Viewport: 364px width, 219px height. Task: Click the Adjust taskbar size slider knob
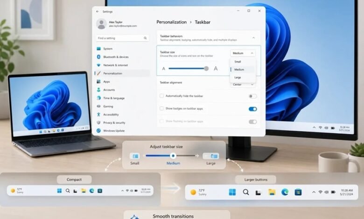click(x=173, y=156)
